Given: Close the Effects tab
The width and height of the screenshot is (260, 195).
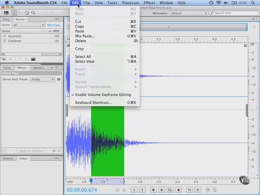Looking at the screenshot, I should click(x=29, y=68).
